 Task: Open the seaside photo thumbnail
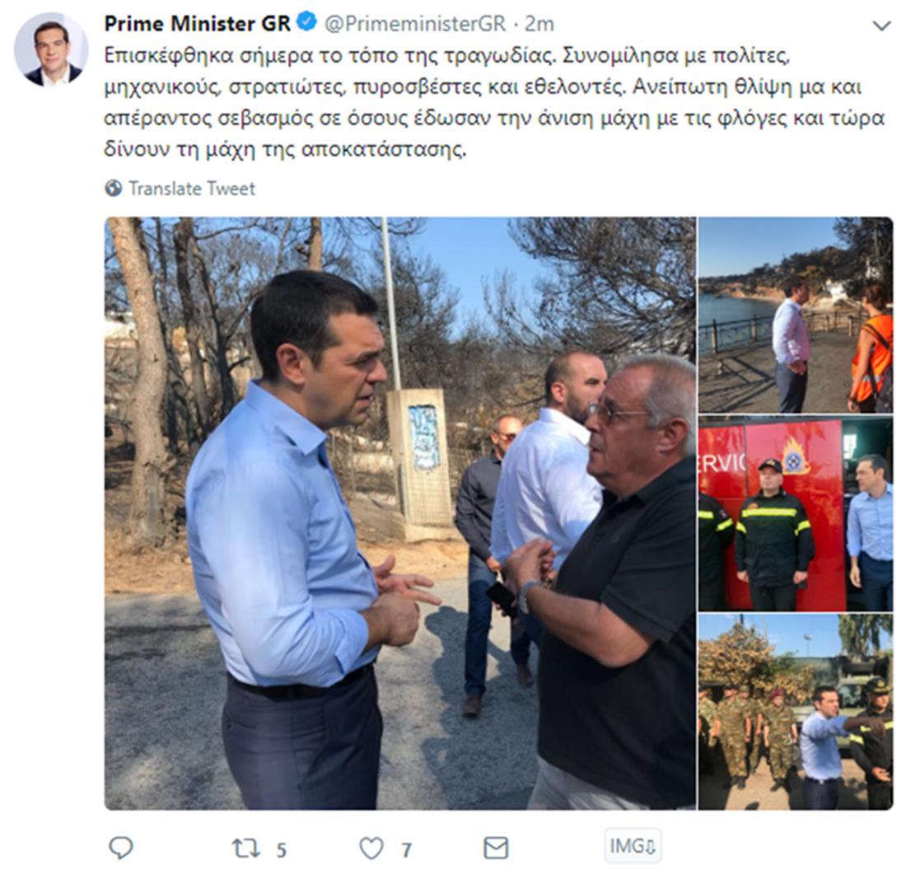[x=796, y=315]
